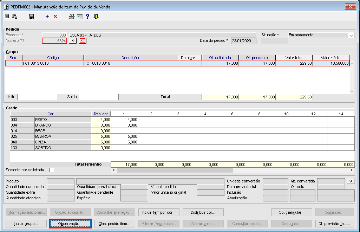The image size is (360, 232).
Task: Click the >> lookup button beside Número
Action: tap(73, 41)
